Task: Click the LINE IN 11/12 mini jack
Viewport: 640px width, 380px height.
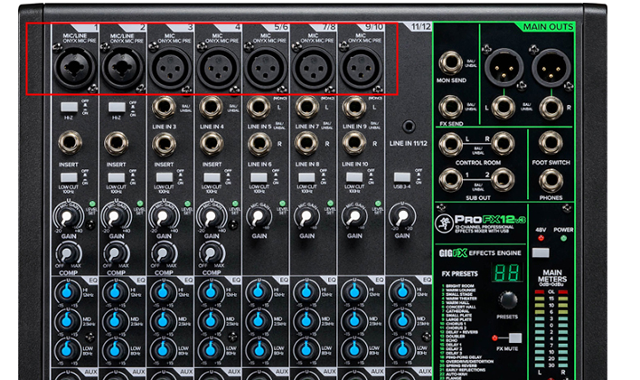Action: [409, 128]
